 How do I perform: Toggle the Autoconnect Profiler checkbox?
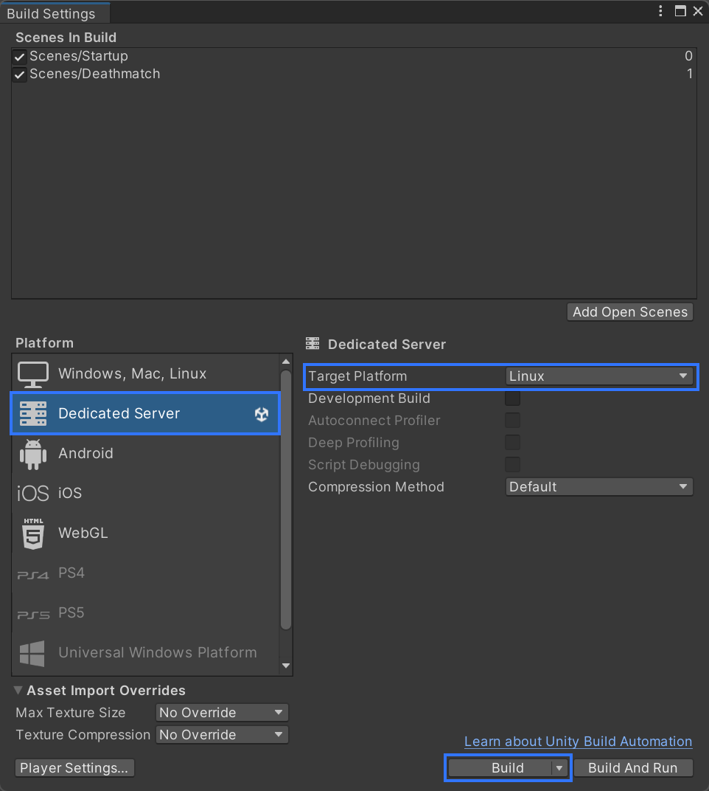pos(512,421)
